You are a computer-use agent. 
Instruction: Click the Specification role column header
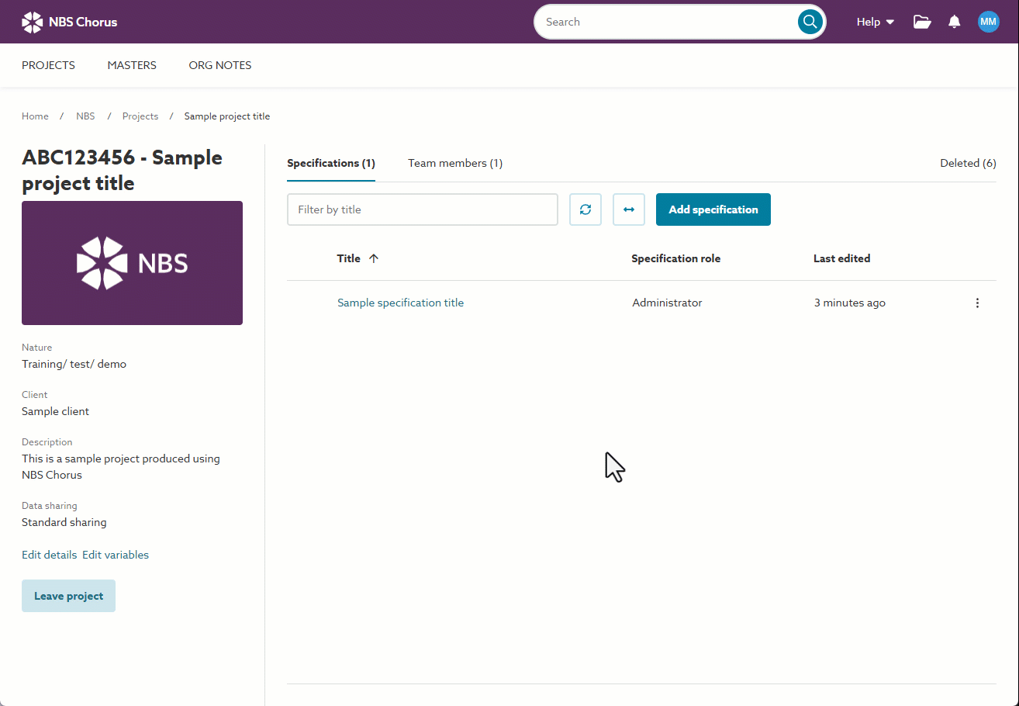tap(675, 258)
